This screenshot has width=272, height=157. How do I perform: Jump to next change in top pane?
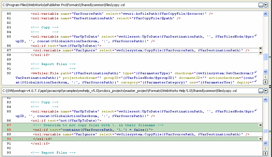click(x=266, y=82)
